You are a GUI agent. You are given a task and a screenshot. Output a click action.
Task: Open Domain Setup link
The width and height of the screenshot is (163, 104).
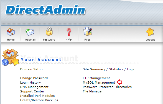click(x=31, y=69)
